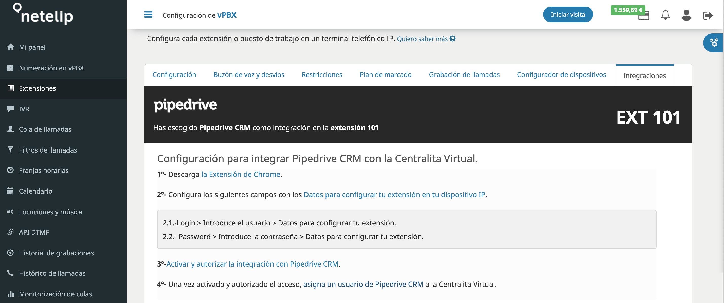Open the balance wallet icon
This screenshot has width=724, height=303.
point(644,16)
